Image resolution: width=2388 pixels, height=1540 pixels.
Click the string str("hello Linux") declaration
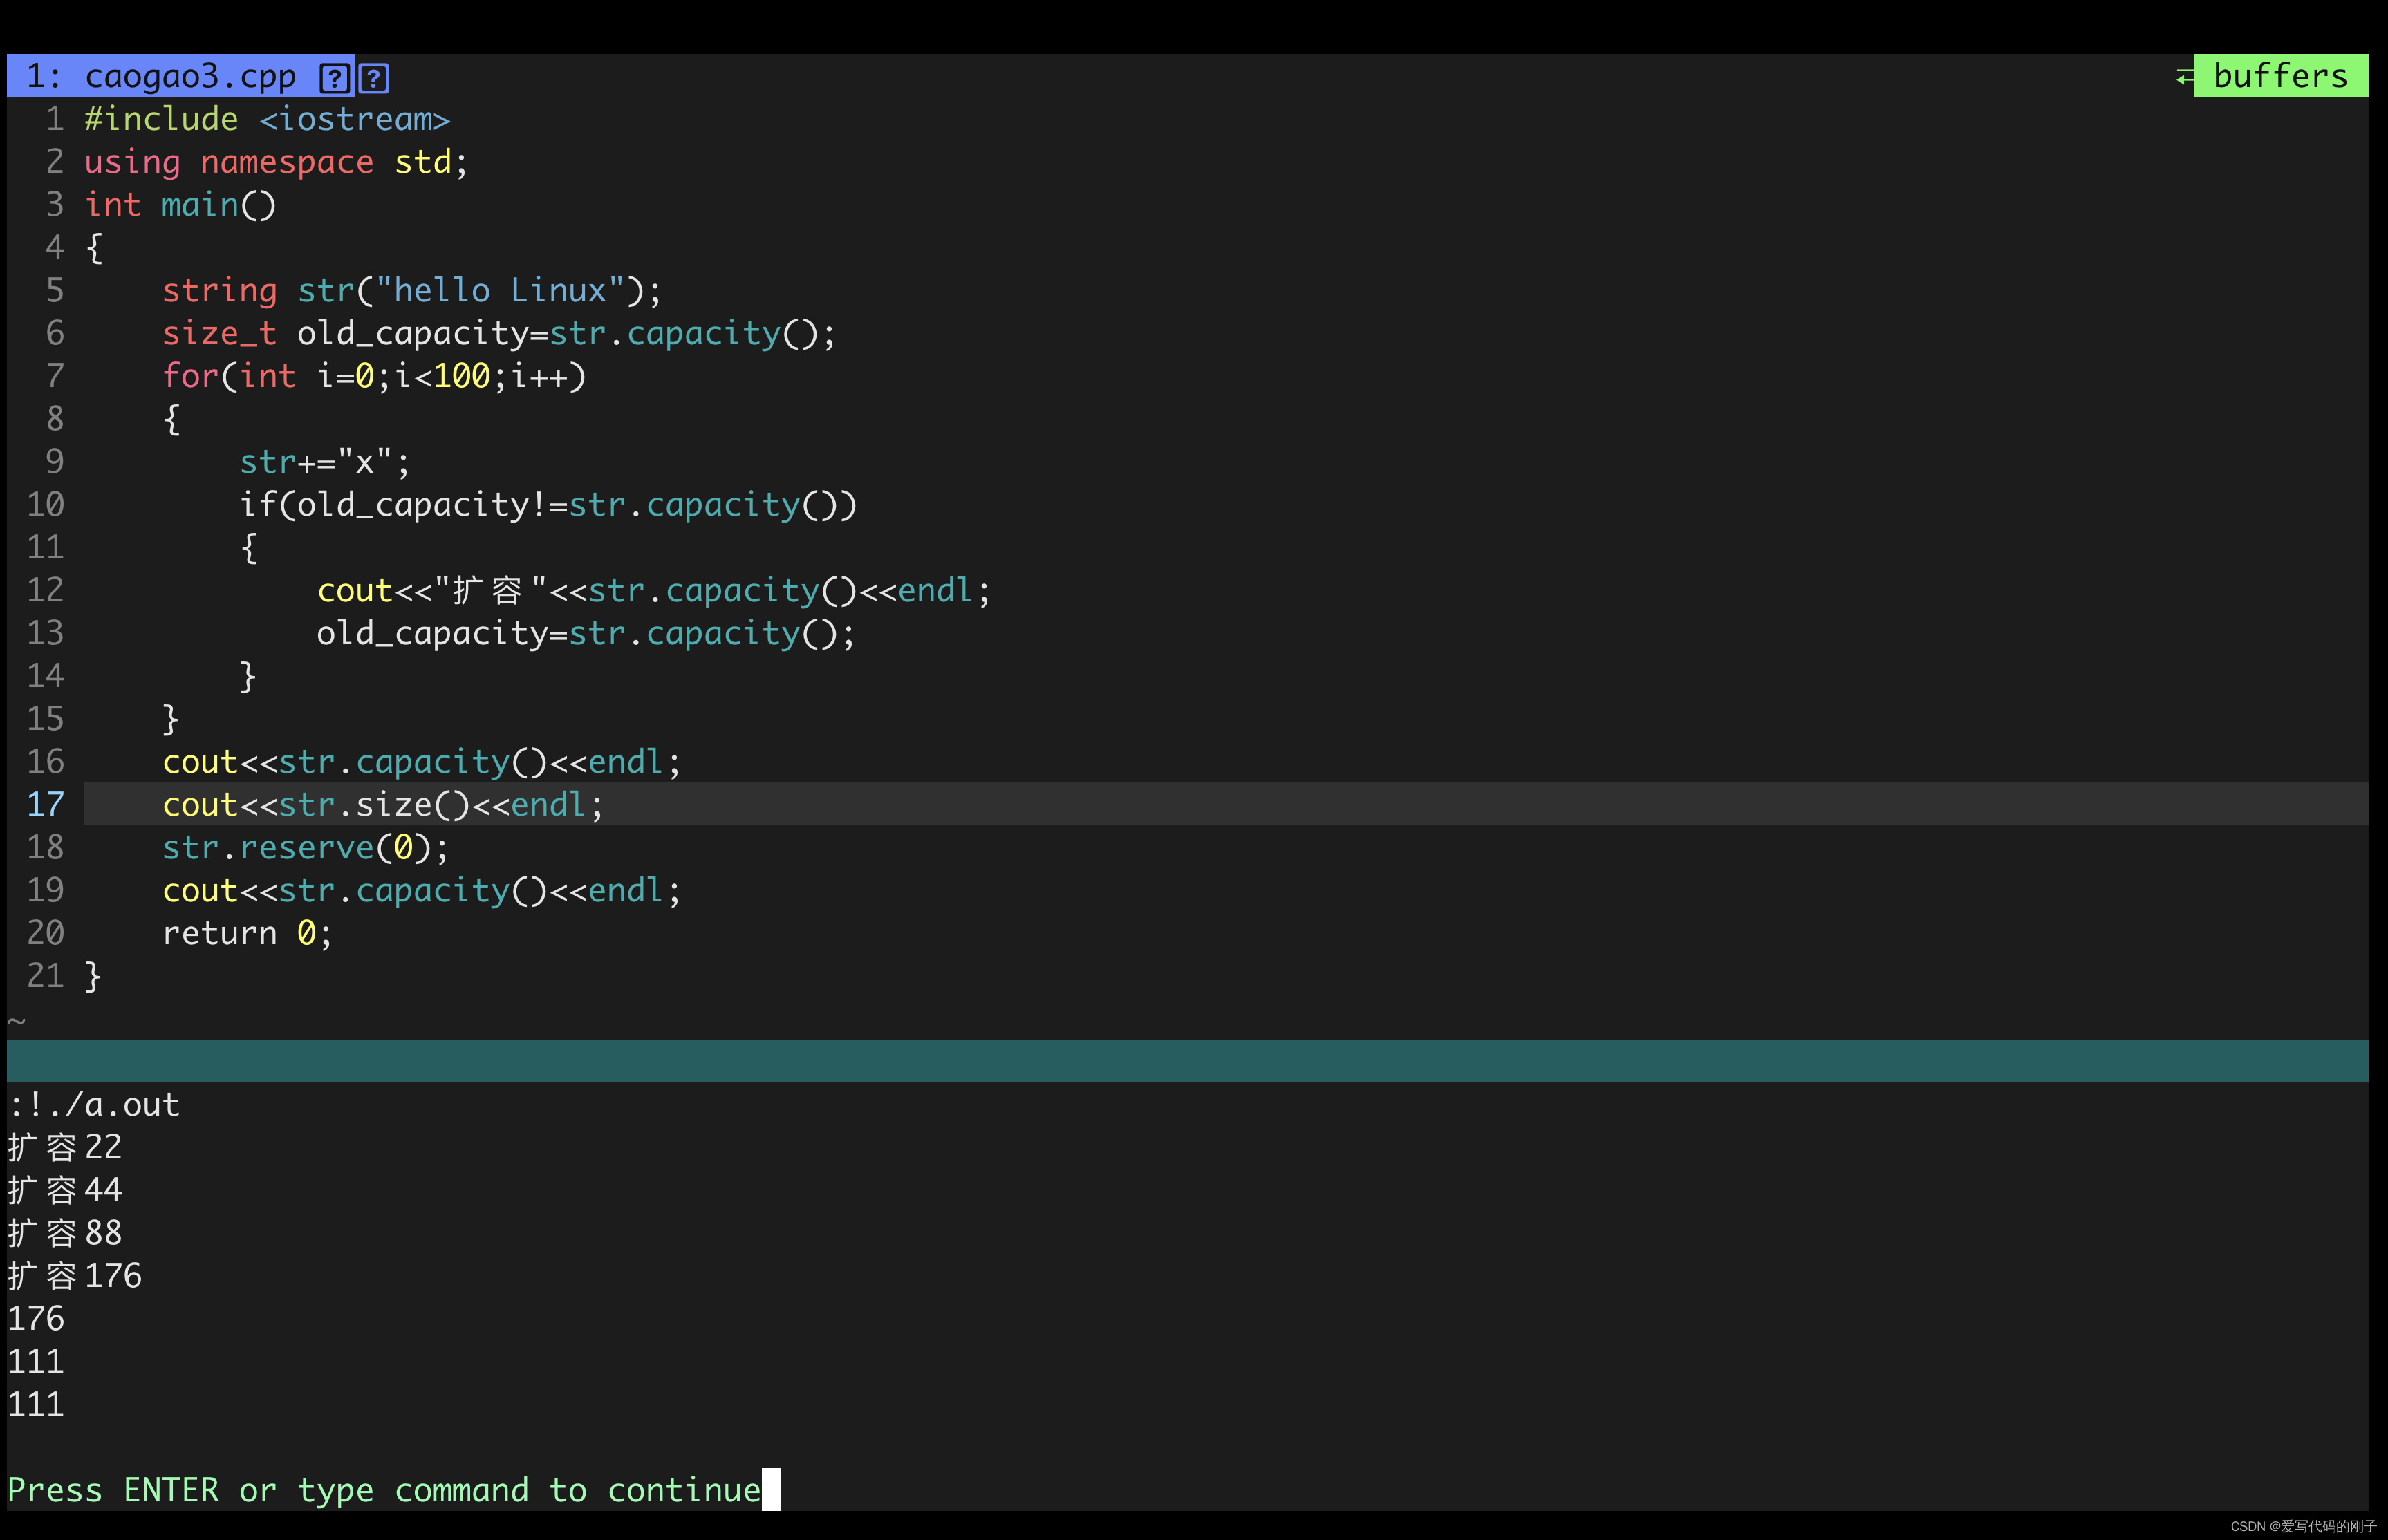click(x=411, y=290)
